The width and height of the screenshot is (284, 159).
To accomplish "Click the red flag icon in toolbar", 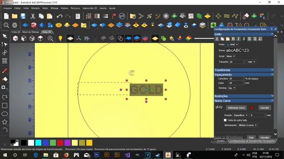I will (114, 16).
